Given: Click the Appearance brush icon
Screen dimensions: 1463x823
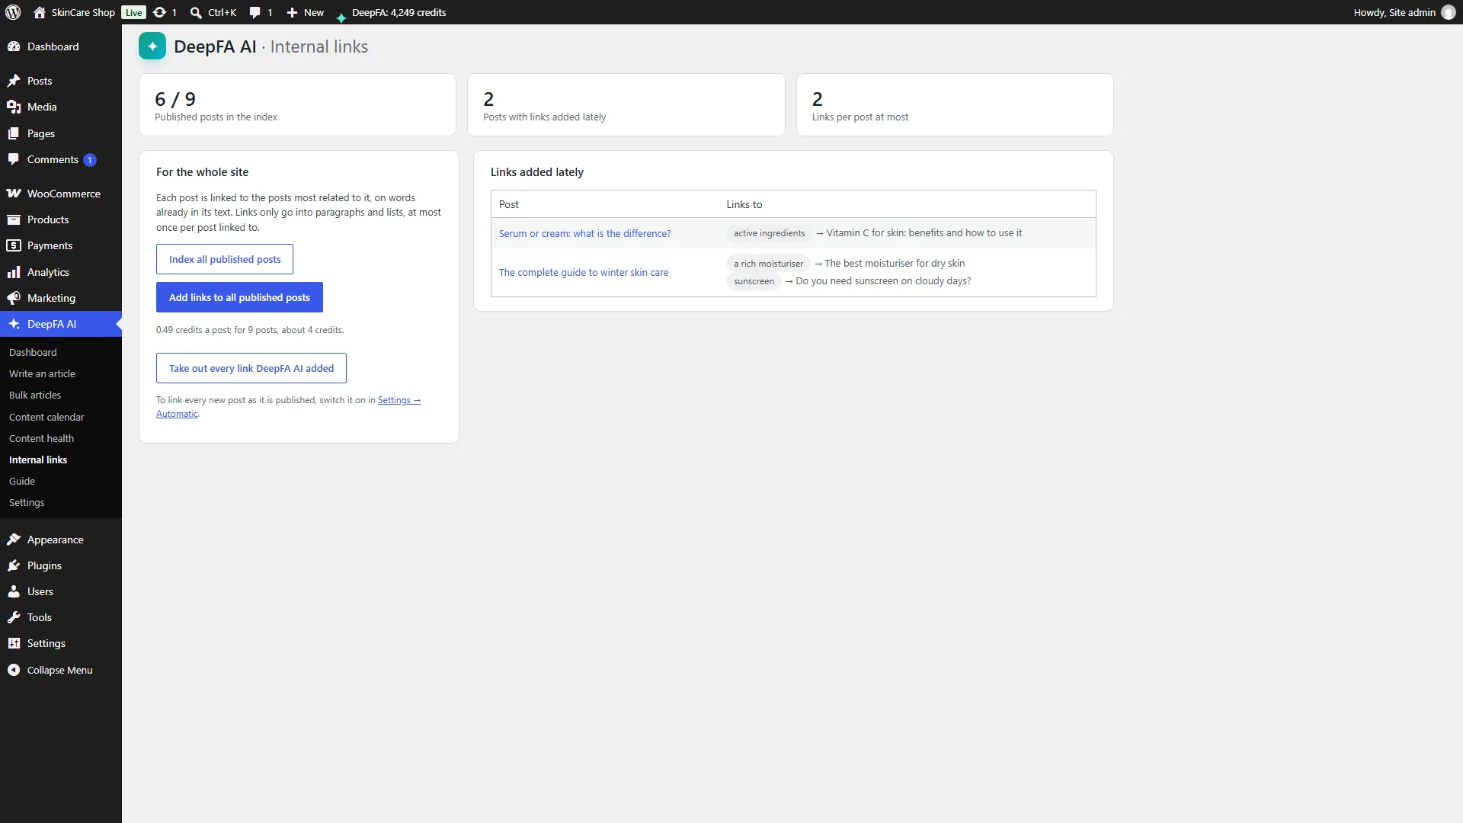Looking at the screenshot, I should point(14,540).
